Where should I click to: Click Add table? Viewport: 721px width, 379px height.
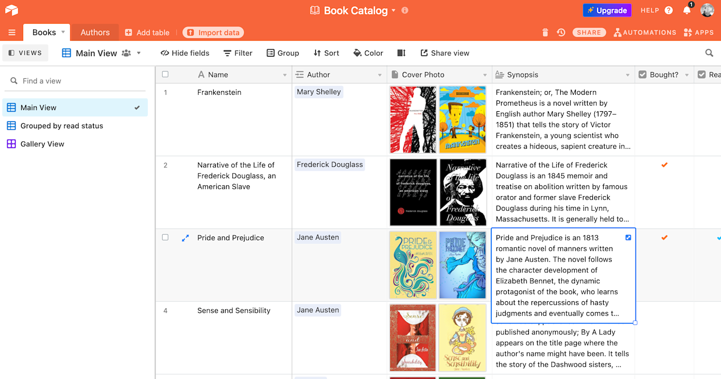147,32
